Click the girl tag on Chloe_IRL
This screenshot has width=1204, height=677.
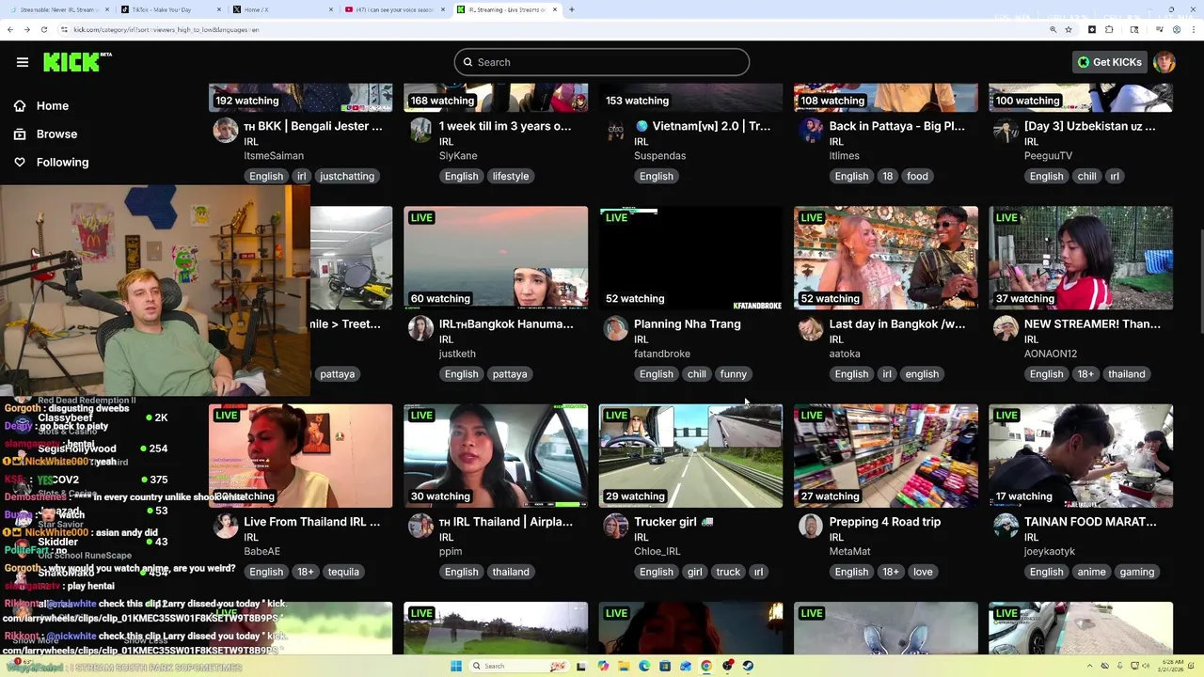tap(694, 572)
